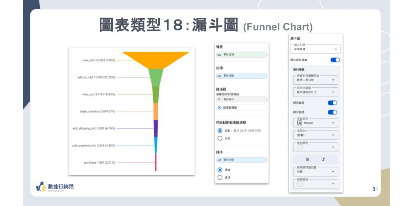Screen dimensions: 413x206
Task: Click the 維度 section heading
Action: (220, 47)
